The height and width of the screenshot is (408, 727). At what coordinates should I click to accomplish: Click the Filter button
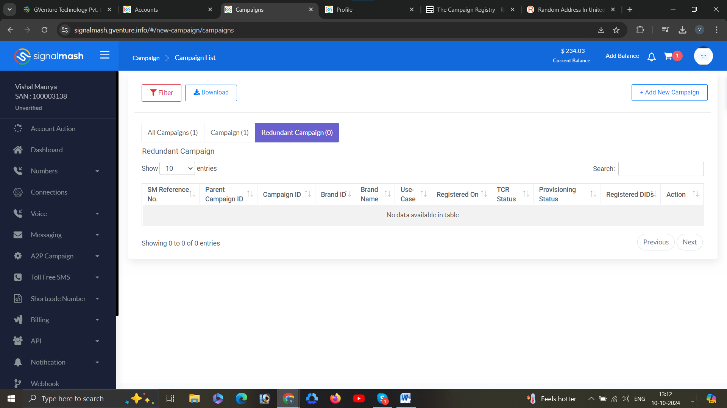(x=161, y=93)
